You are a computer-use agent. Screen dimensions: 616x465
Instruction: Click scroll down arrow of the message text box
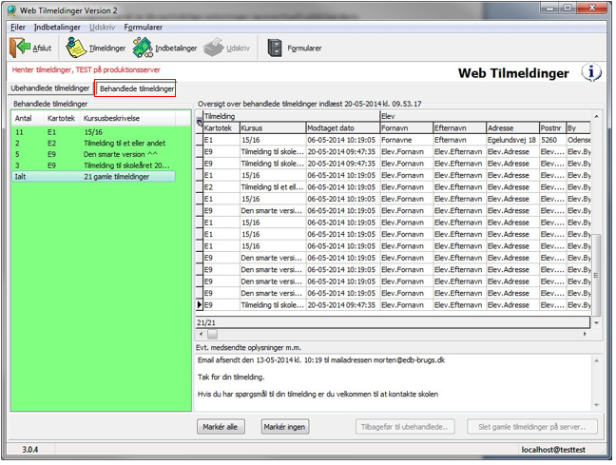point(596,405)
